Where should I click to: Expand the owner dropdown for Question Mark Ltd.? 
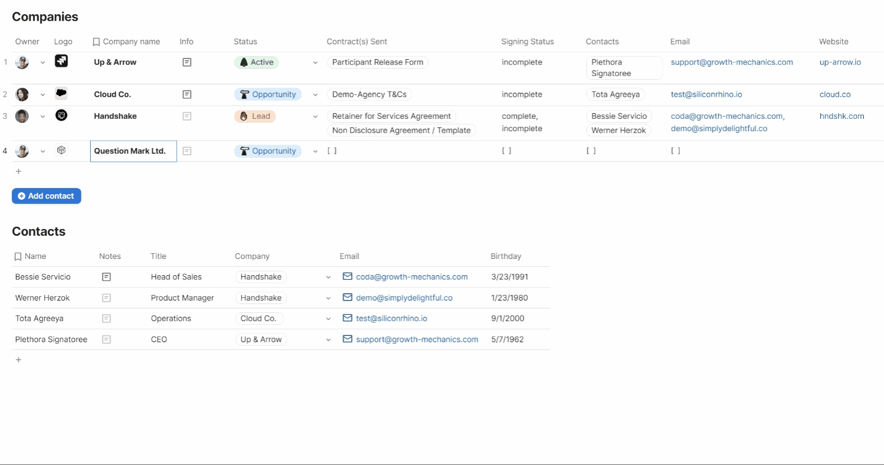point(43,151)
